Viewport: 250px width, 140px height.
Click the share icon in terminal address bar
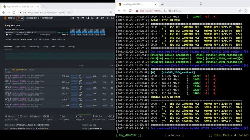[240, 10]
